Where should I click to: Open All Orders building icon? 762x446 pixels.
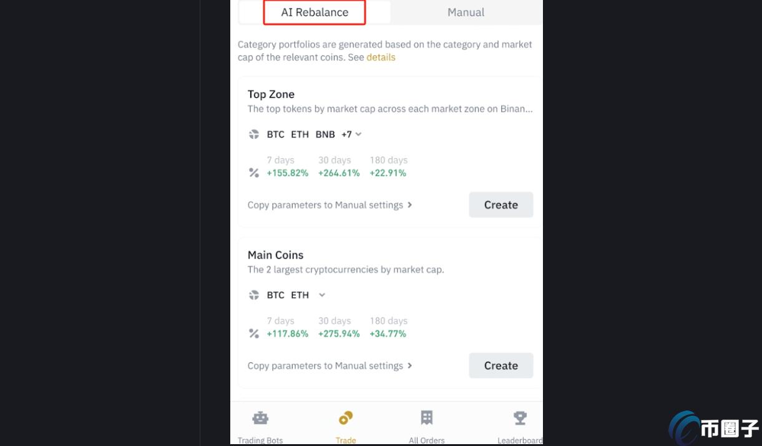click(x=427, y=417)
